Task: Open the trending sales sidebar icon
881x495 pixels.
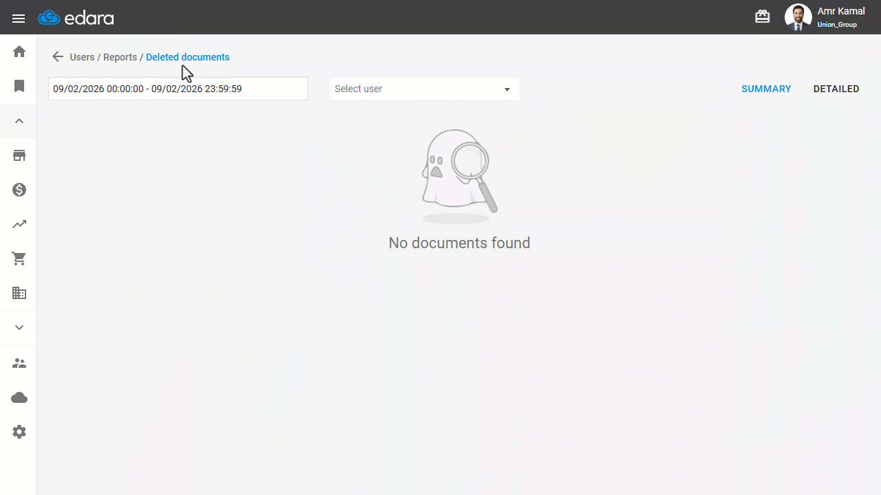Action: pos(19,224)
